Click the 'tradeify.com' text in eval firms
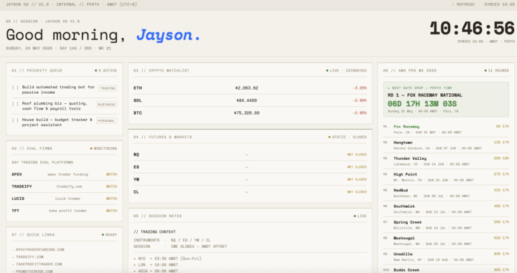The width and height of the screenshot is (517, 273). [69, 186]
